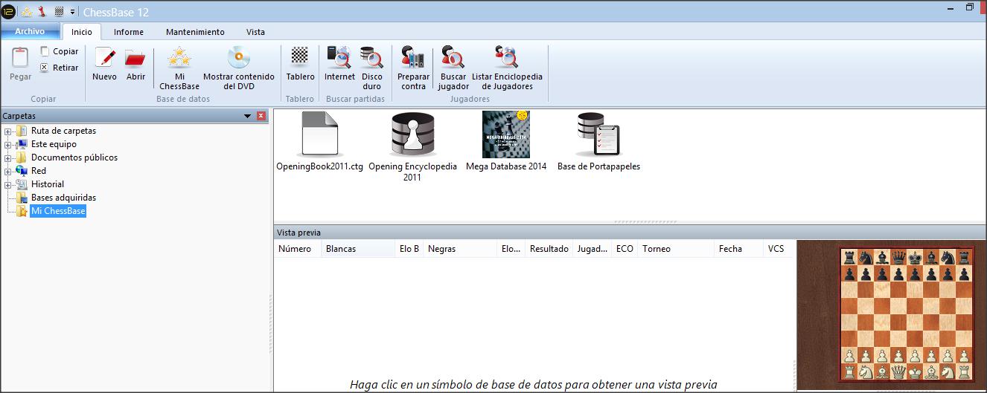Switch to the Inicio ribbon tab
This screenshot has width=987, height=393.
[82, 32]
